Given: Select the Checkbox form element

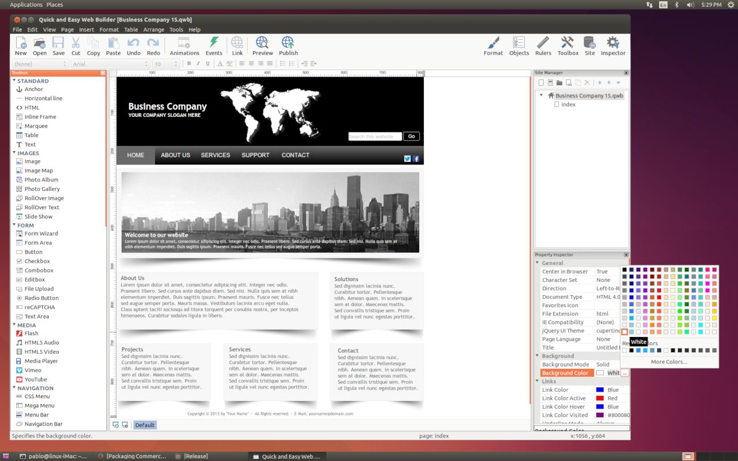Looking at the screenshot, I should (x=37, y=261).
